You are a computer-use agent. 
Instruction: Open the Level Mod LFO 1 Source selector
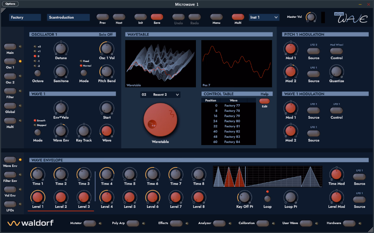click(x=359, y=199)
